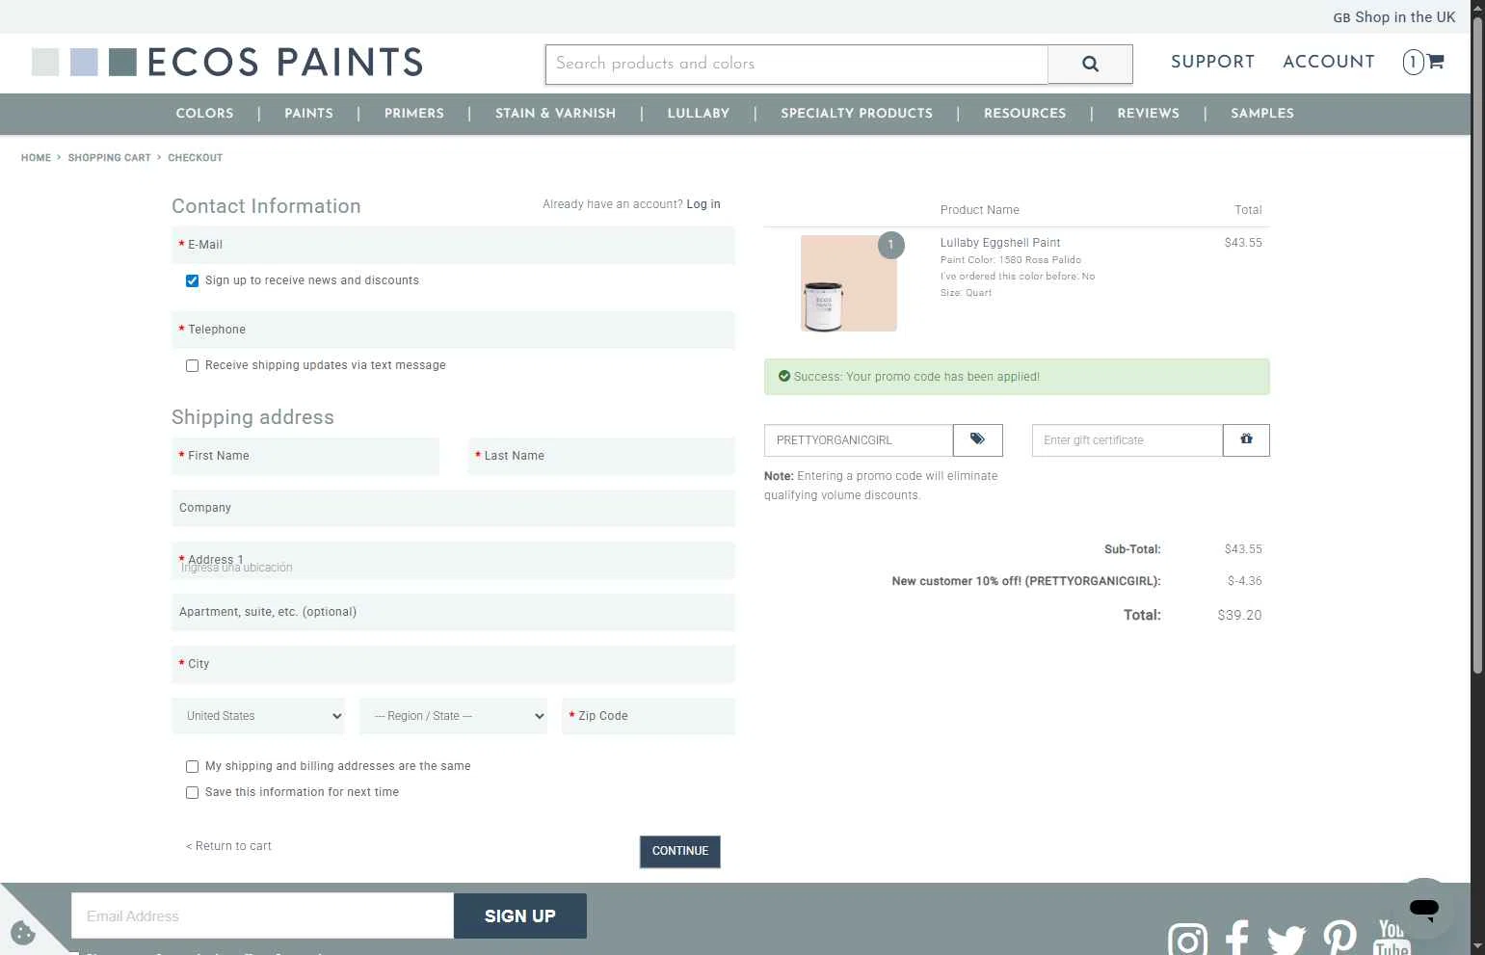The width and height of the screenshot is (1485, 955).
Task: Visit ECOS Paints YouTube channel
Action: click(1392, 938)
